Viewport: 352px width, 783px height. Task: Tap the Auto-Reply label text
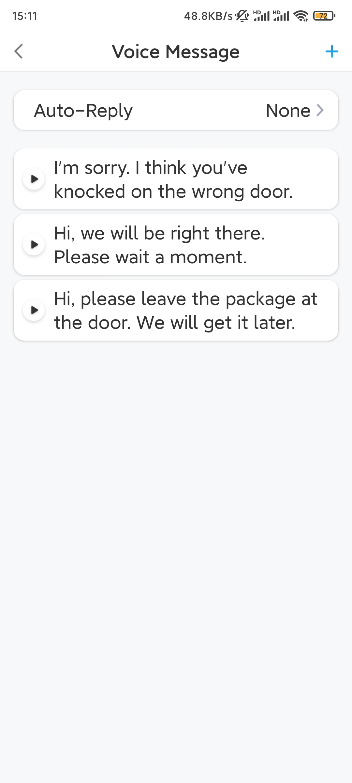[83, 111]
